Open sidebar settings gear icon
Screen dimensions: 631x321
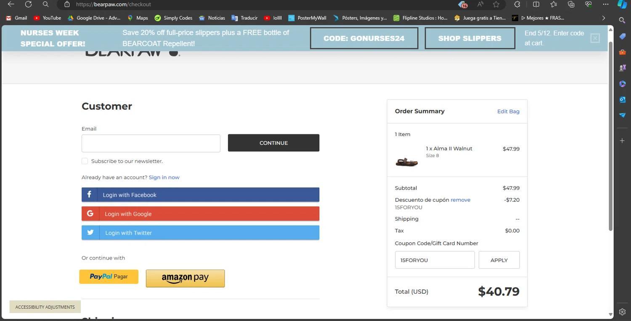[622, 312]
